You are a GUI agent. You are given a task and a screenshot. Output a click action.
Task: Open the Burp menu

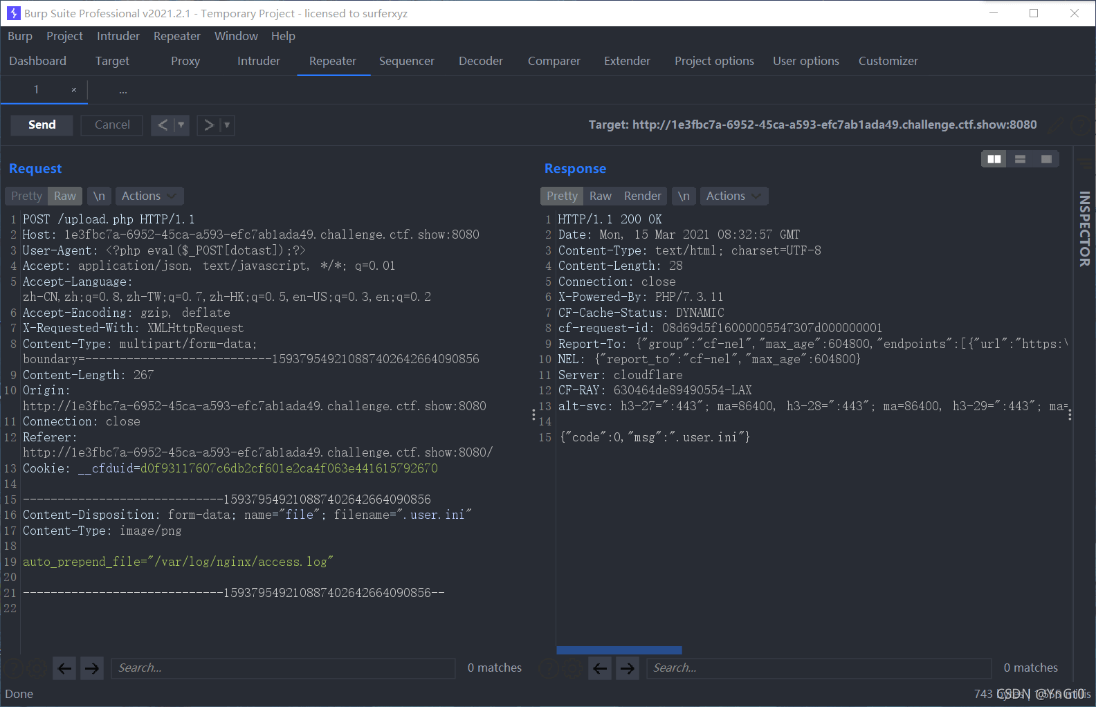pyautogui.click(x=20, y=36)
